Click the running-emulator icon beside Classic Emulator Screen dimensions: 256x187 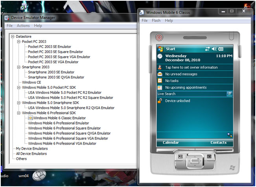point(31,118)
